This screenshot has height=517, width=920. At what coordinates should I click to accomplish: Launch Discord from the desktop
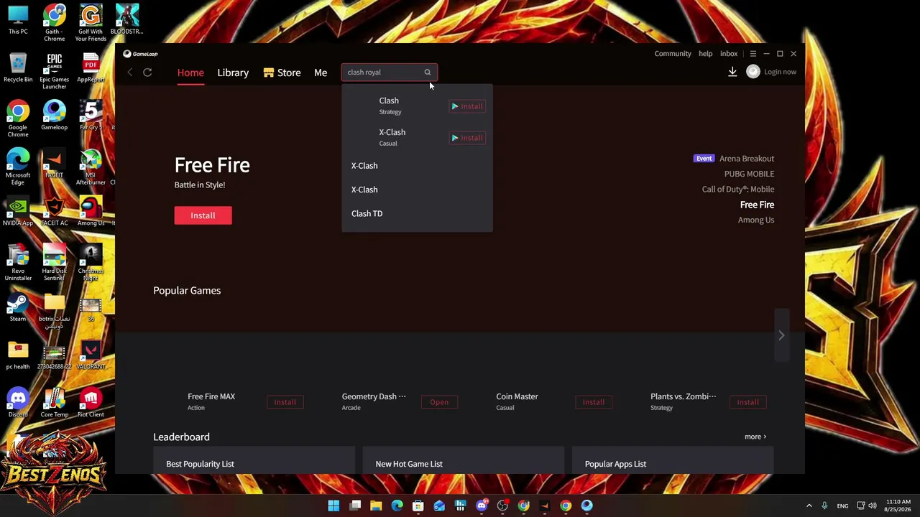click(x=18, y=404)
